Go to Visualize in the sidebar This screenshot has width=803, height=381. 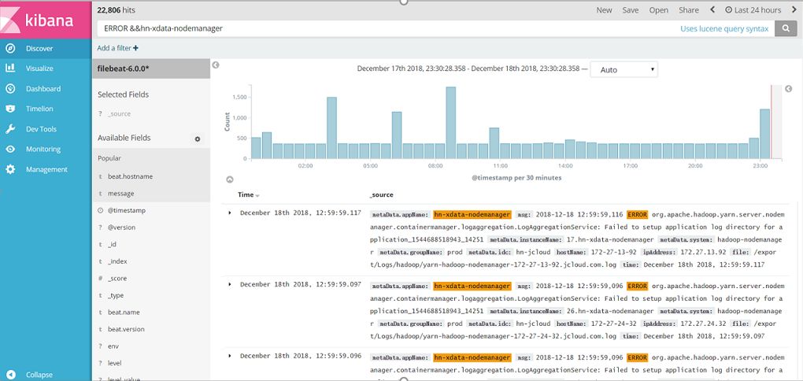39,68
